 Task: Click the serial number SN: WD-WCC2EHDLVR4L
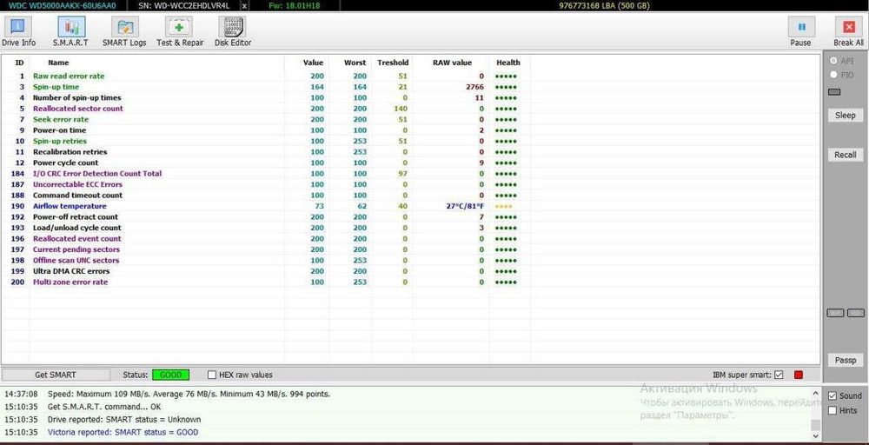183,5
